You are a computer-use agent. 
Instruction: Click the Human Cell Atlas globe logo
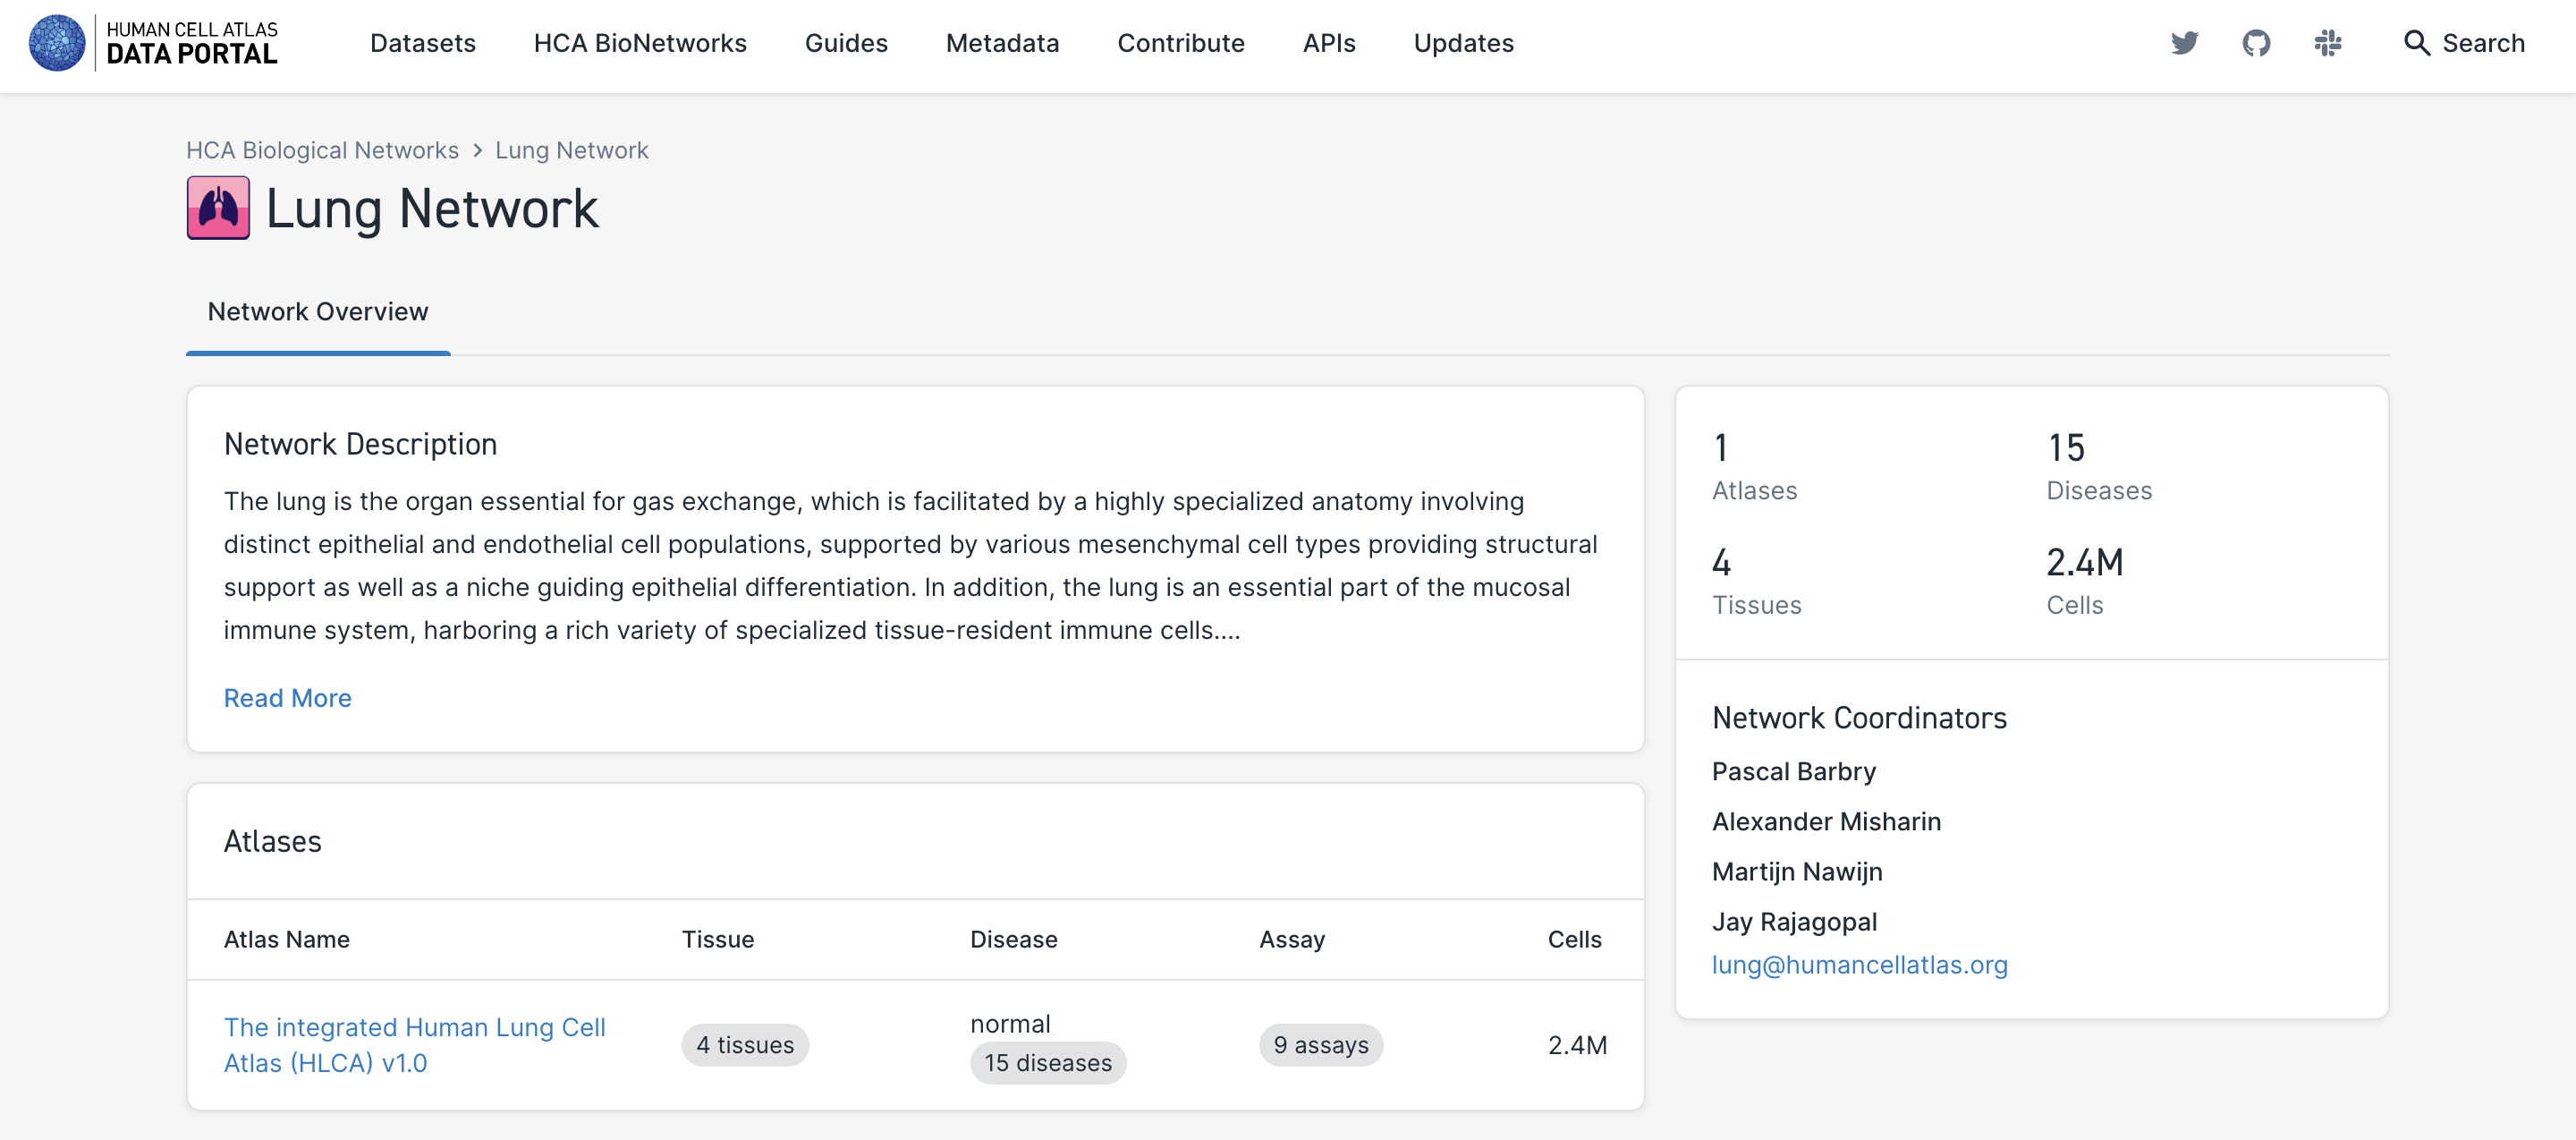(57, 43)
